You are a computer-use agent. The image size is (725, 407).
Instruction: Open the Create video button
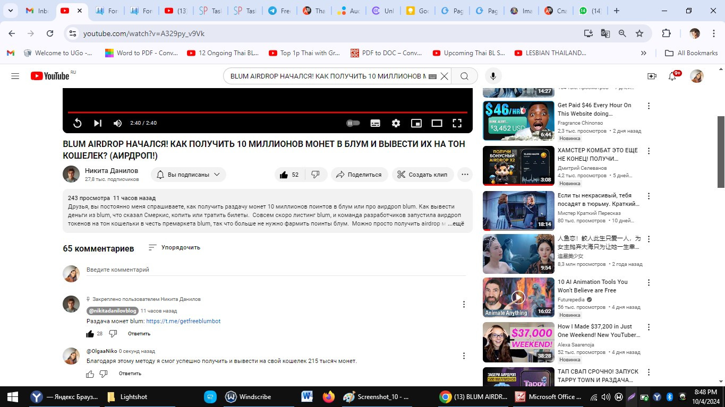[x=652, y=76]
